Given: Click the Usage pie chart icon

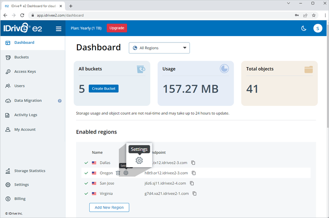Looking at the screenshot, I should 224,68.
